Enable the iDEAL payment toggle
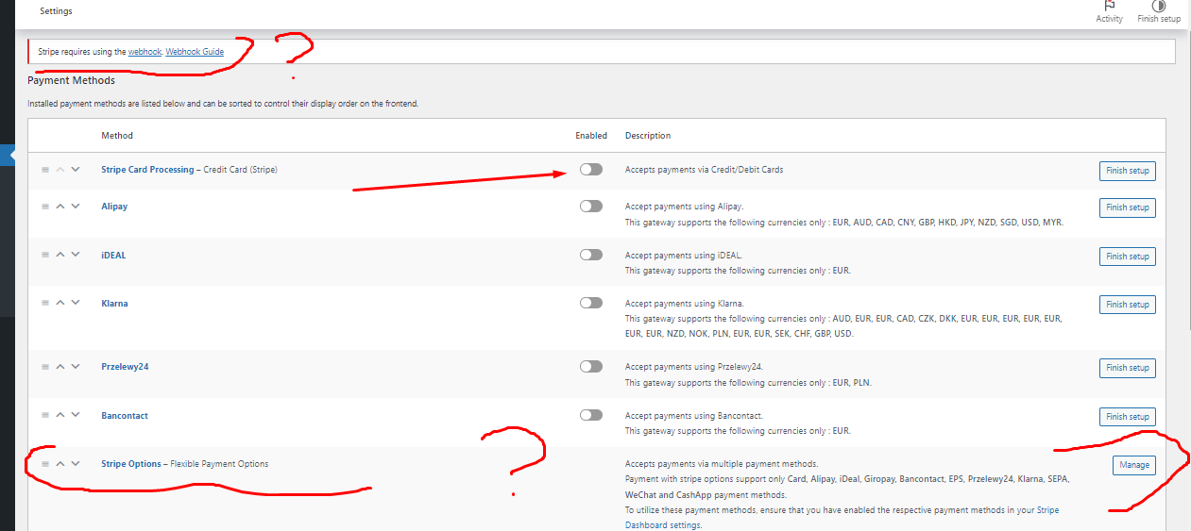This screenshot has height=531, width=1191. [x=591, y=255]
